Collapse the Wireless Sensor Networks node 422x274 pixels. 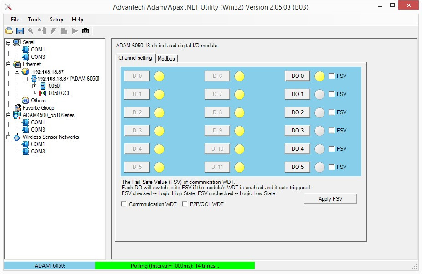click(x=8, y=137)
